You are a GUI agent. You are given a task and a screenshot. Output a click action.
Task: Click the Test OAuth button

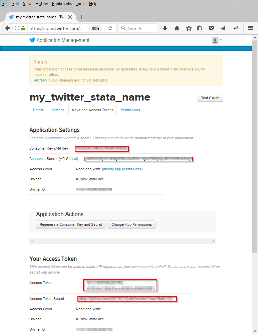(x=210, y=98)
